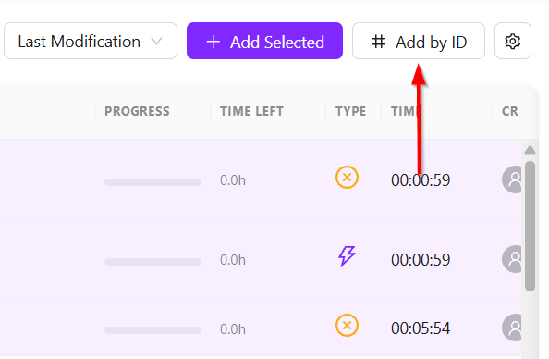Viewport: 549px width, 359px height.
Task: Click the hash icon in Add by ID
Action: [379, 42]
